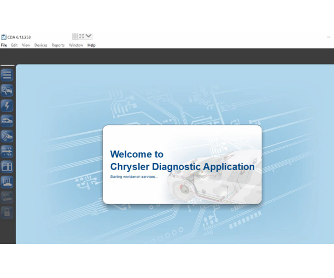Select the vehicle search magnifier icon
Screen dimensions: 334x278
[7, 91]
